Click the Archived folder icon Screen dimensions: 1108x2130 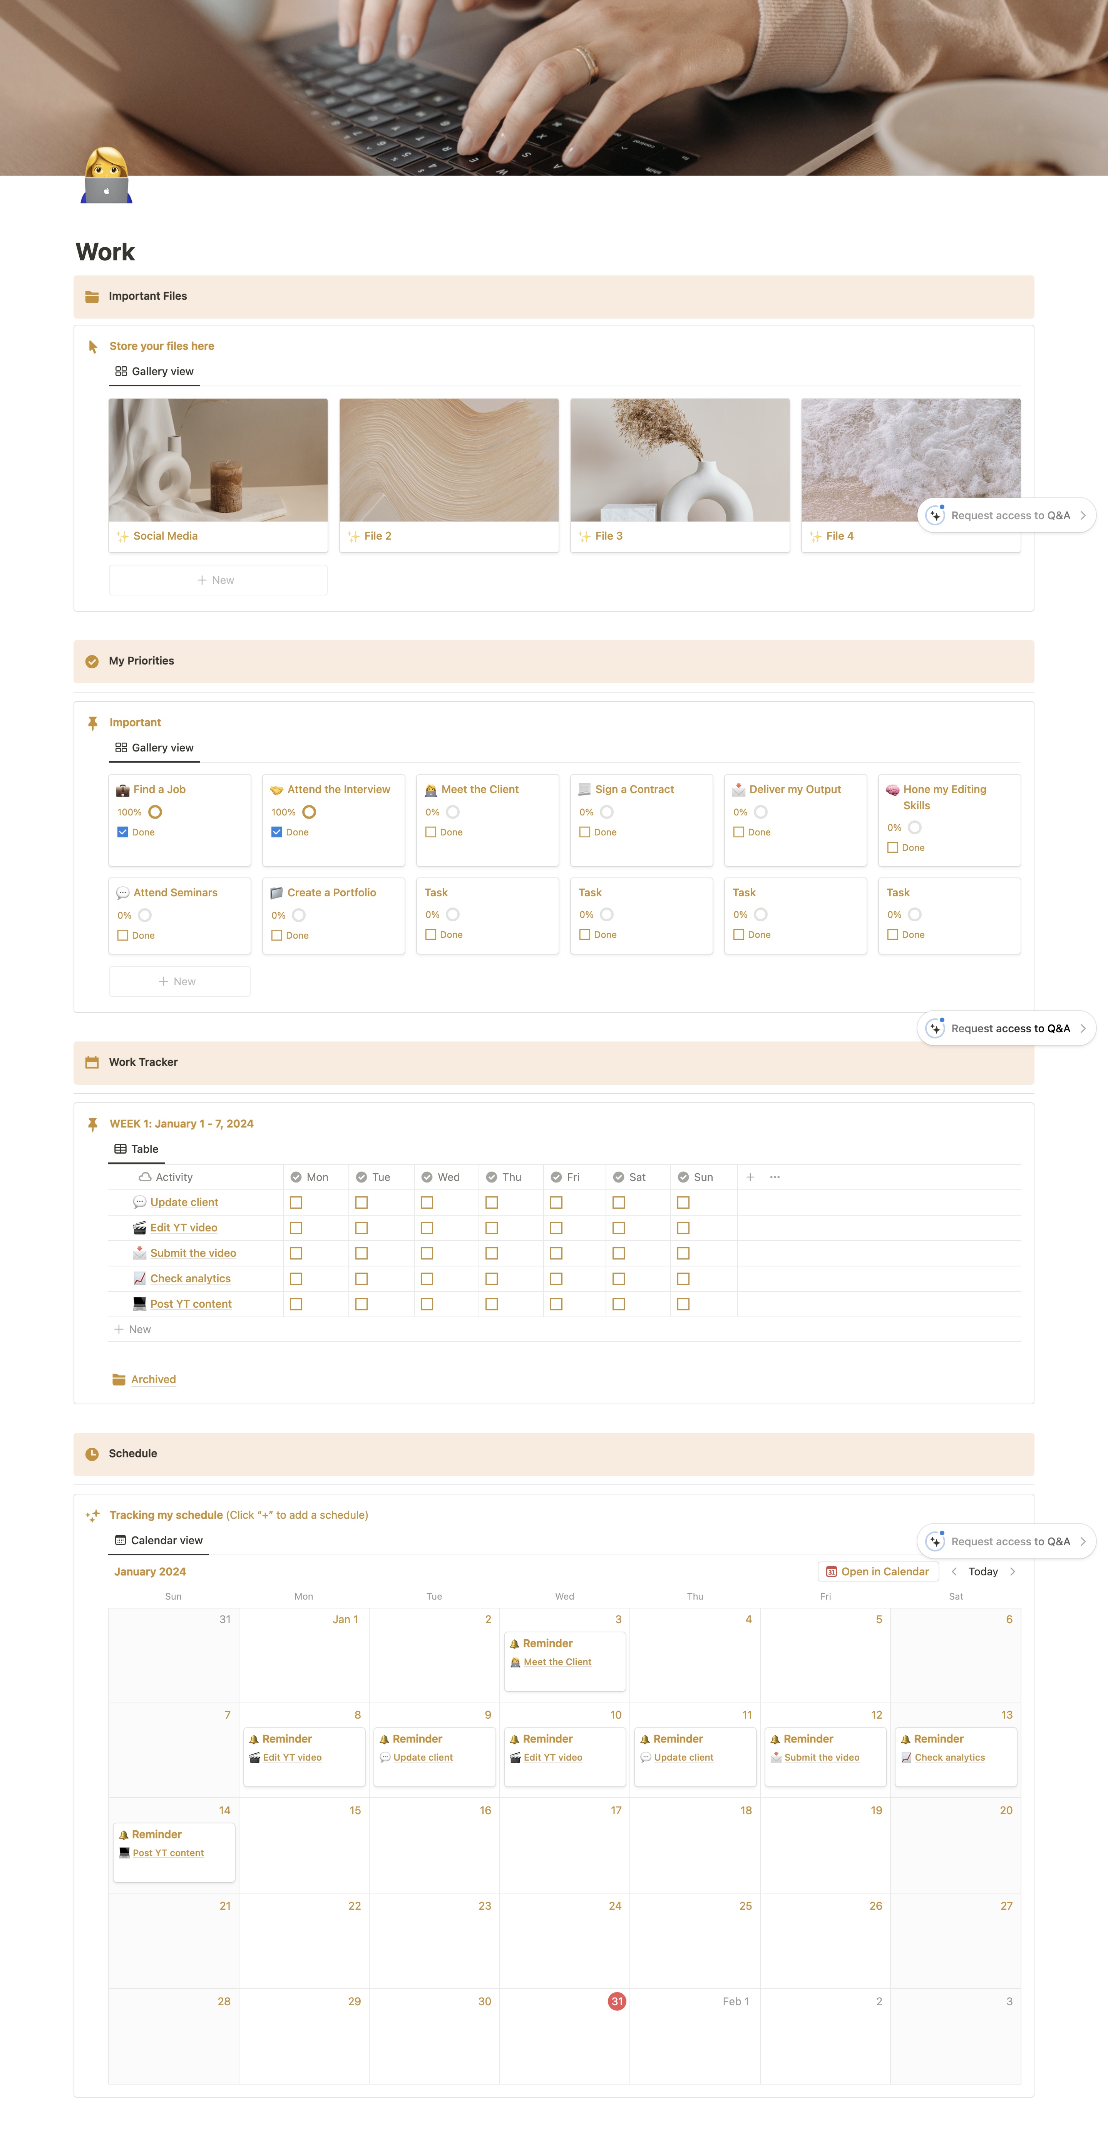tap(119, 1379)
